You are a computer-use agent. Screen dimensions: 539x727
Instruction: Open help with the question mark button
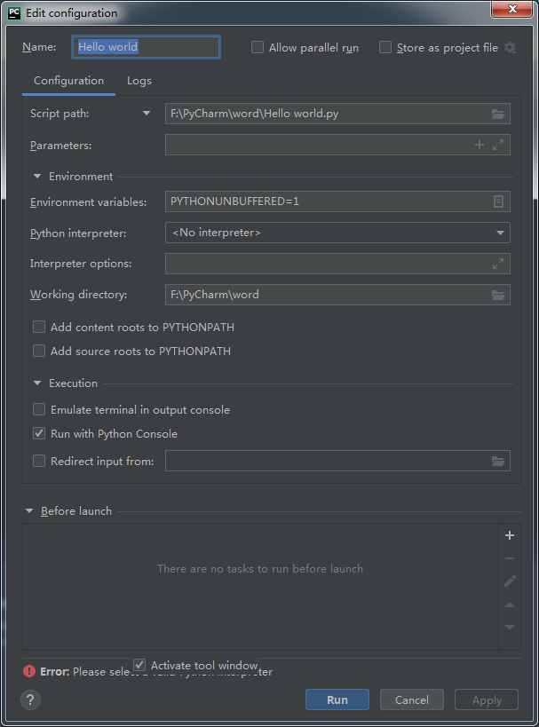[30, 699]
